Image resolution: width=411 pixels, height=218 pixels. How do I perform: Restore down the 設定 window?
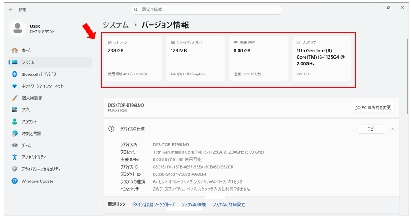pyautogui.click(x=389, y=7)
